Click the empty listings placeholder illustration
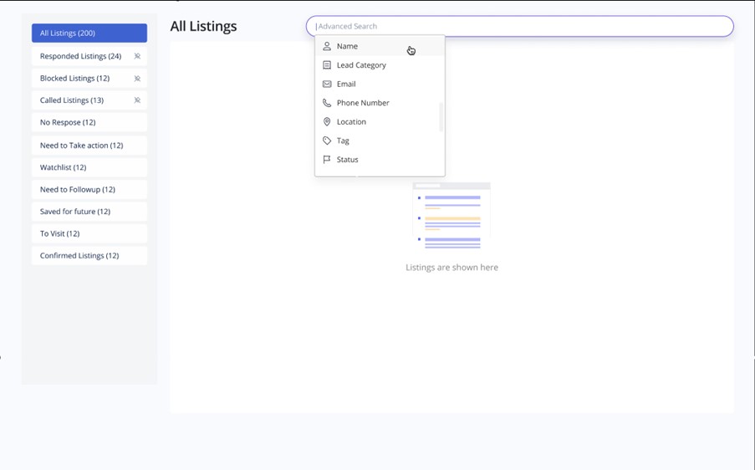755x470 pixels. [451, 216]
